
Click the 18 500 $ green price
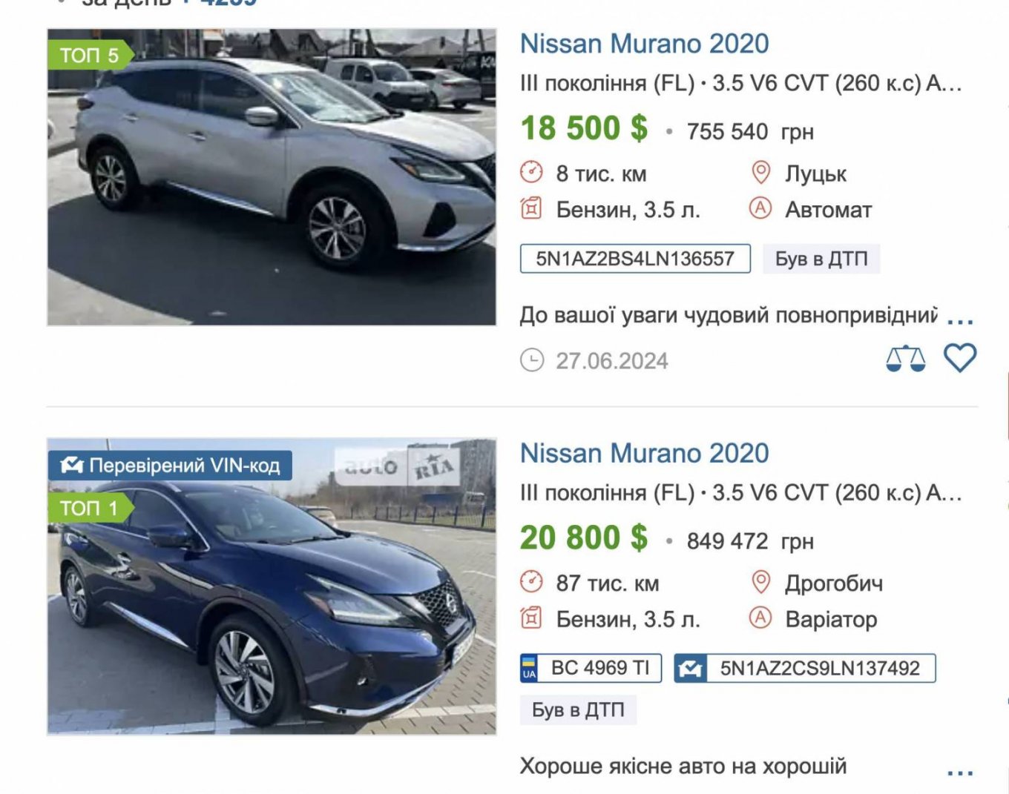[582, 127]
